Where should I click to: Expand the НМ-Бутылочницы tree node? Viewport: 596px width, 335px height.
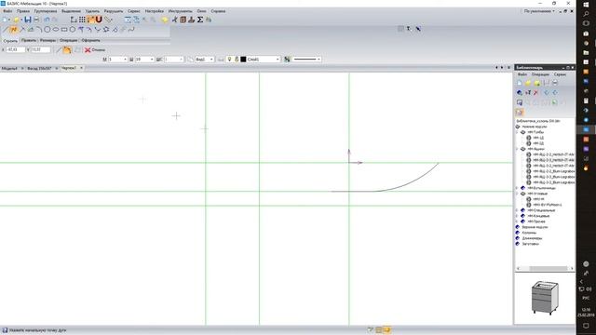coord(517,188)
